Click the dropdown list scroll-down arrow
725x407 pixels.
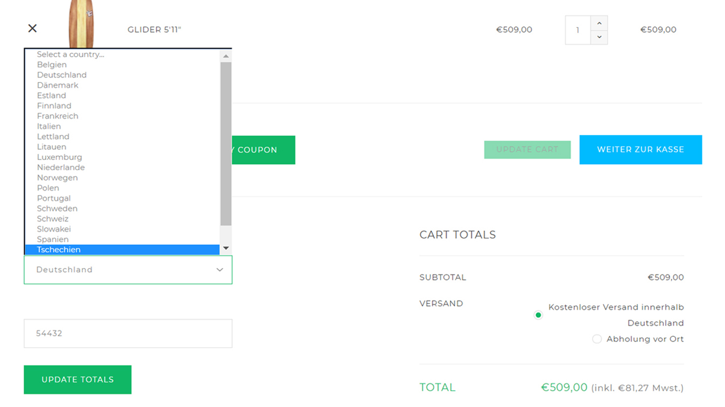click(x=226, y=248)
